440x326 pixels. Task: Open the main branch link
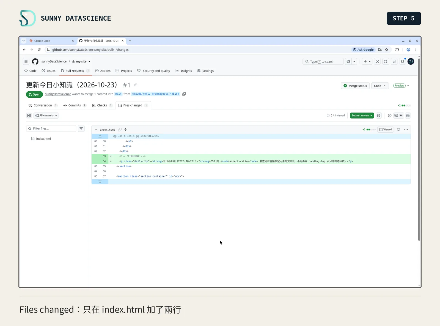click(118, 94)
